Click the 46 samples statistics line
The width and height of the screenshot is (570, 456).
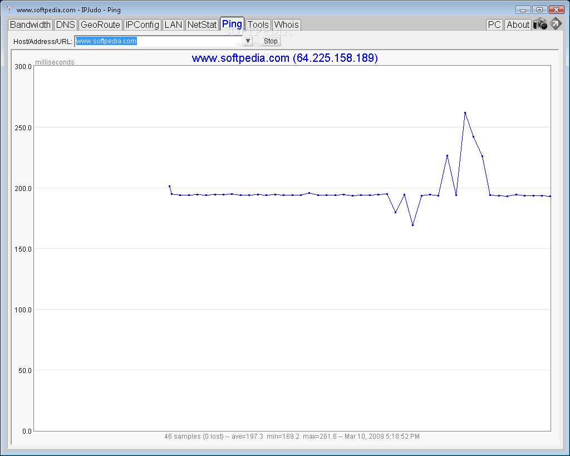pyautogui.click(x=292, y=437)
